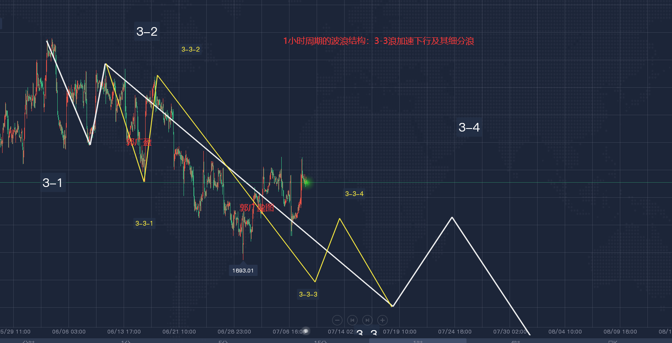
Task: Switch to the 15分 timeframe tab
Action: (320, 341)
